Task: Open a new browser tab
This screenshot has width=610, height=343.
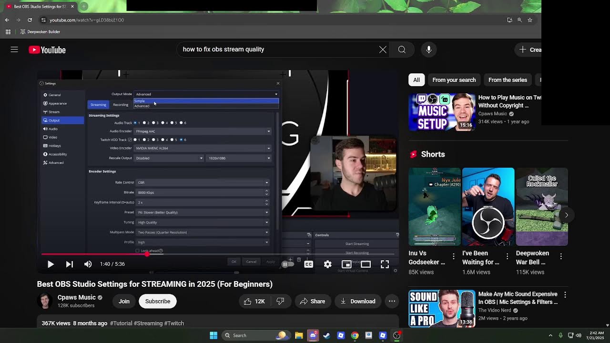Action: coord(84,6)
